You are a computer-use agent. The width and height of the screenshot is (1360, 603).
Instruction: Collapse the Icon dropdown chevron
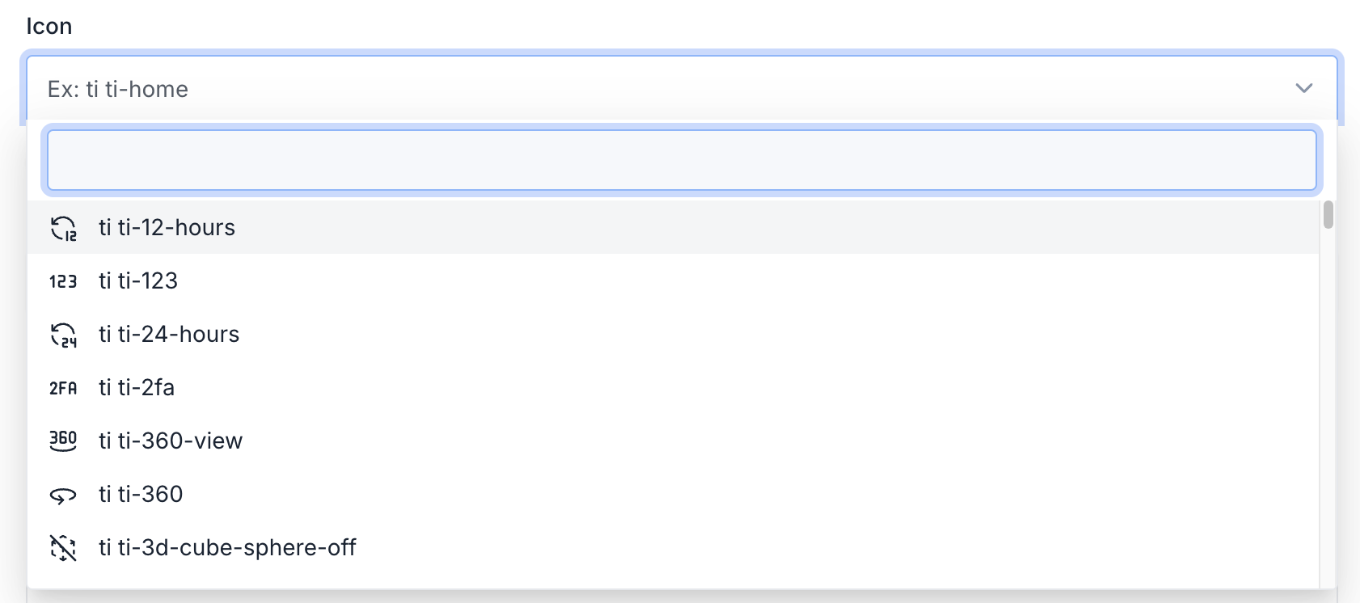pos(1303,88)
